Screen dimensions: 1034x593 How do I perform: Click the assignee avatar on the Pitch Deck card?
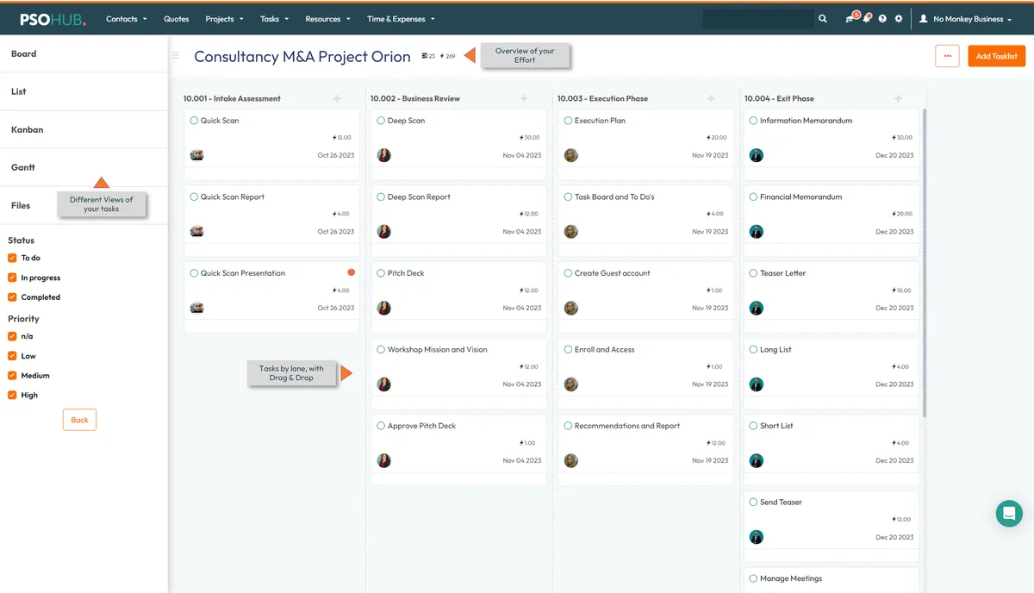[384, 308]
